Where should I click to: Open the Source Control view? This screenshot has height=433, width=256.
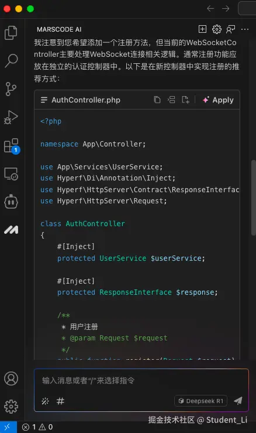coord(11,89)
